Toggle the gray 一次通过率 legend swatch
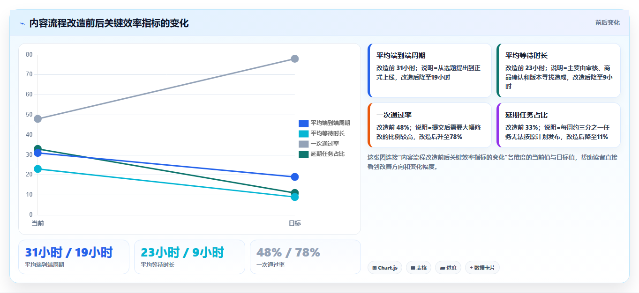The image size is (639, 293). pos(303,144)
